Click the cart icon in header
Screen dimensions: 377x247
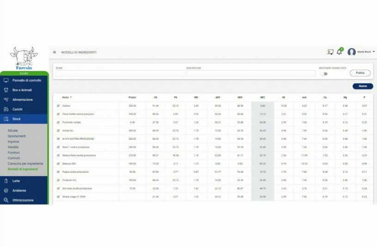click(x=330, y=52)
